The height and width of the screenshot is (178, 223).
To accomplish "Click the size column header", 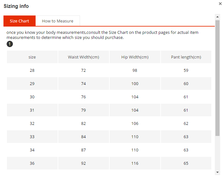I will coord(32,57).
